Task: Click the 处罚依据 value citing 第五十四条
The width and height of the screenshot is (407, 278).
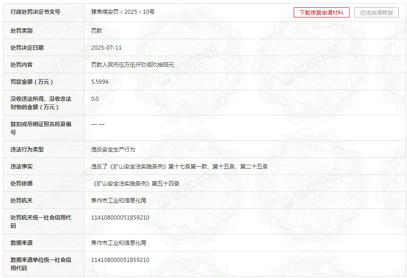Action: click(x=135, y=184)
